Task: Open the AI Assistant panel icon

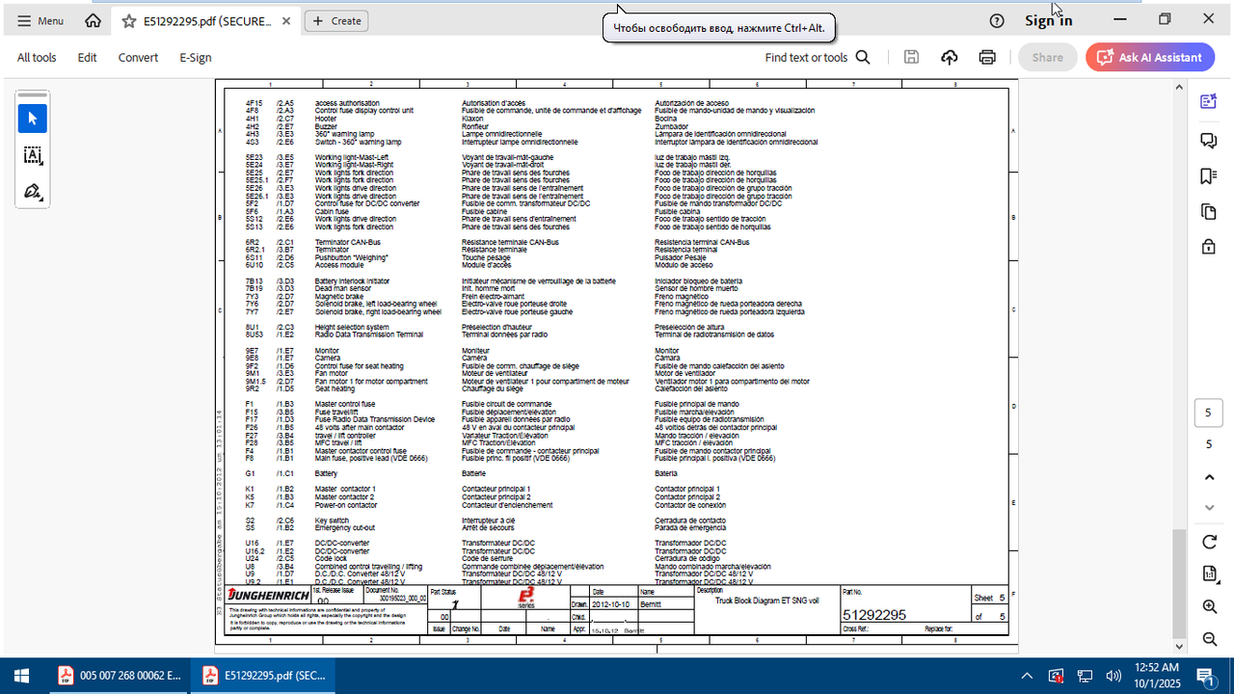Action: (1209, 101)
